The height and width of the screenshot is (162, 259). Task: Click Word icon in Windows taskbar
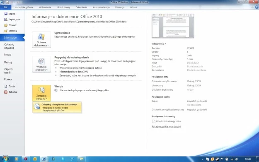[44, 159]
